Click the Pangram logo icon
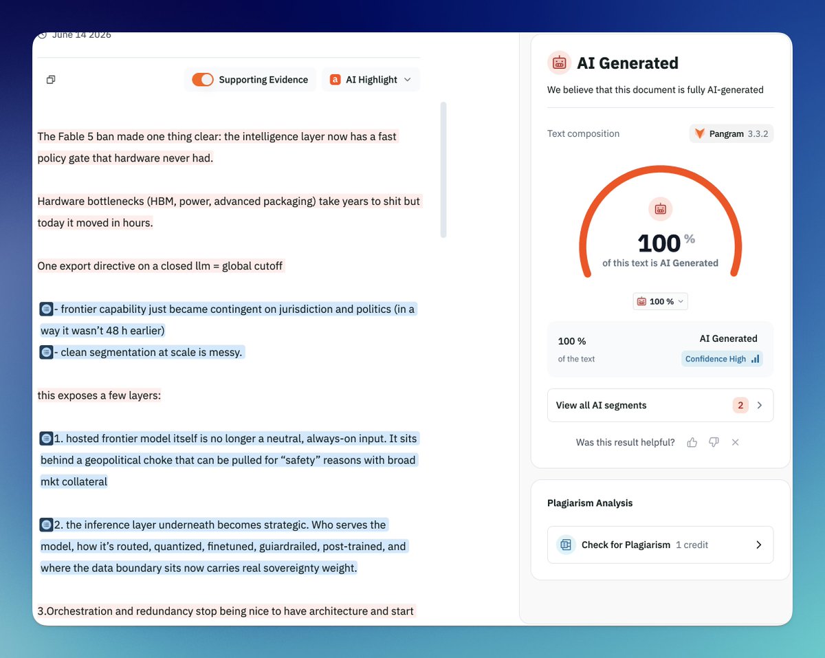 click(700, 133)
